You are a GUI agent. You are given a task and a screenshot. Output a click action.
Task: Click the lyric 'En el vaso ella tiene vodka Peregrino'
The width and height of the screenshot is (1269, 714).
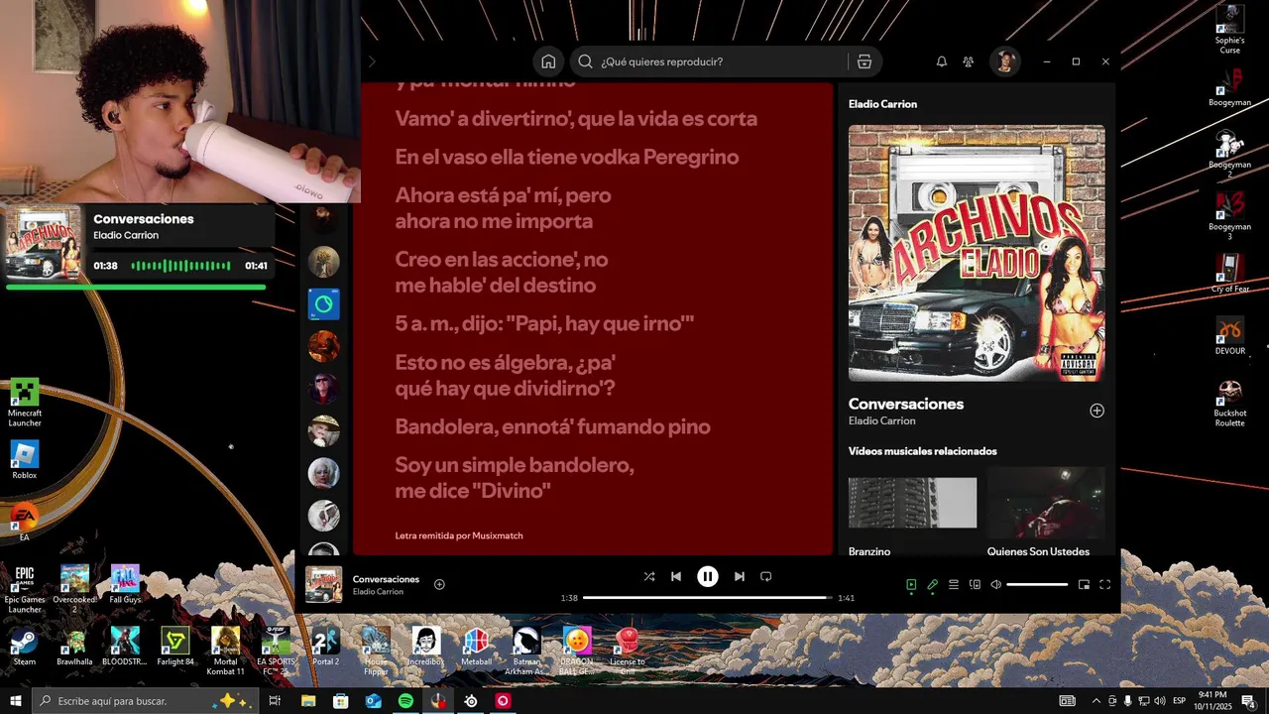point(567,157)
